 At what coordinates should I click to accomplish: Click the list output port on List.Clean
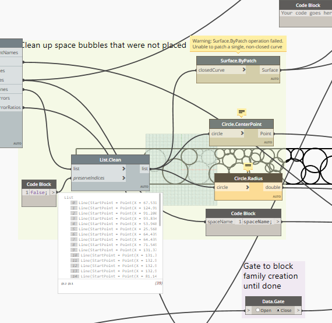click(144, 168)
